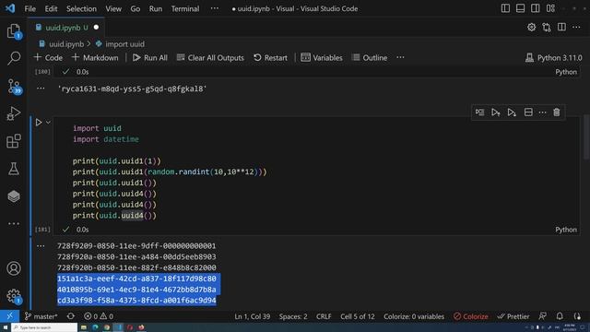Viewport: 590px width, 332px height.
Task: Switch the master git branch
Action: point(41,316)
